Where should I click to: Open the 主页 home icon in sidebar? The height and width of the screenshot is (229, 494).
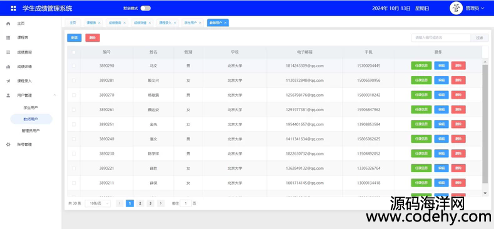tap(8, 24)
